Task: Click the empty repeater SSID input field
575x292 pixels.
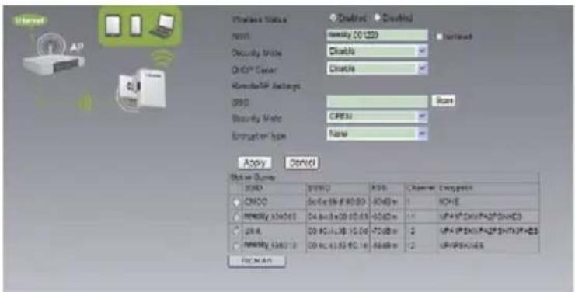Action: [x=378, y=101]
